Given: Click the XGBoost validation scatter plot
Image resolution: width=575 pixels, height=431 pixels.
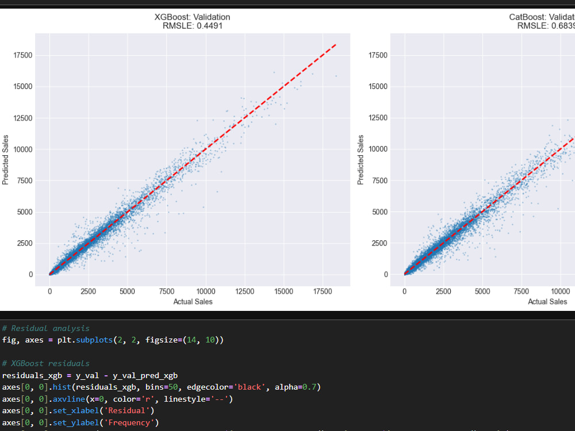Looking at the screenshot, I should tap(193, 159).
